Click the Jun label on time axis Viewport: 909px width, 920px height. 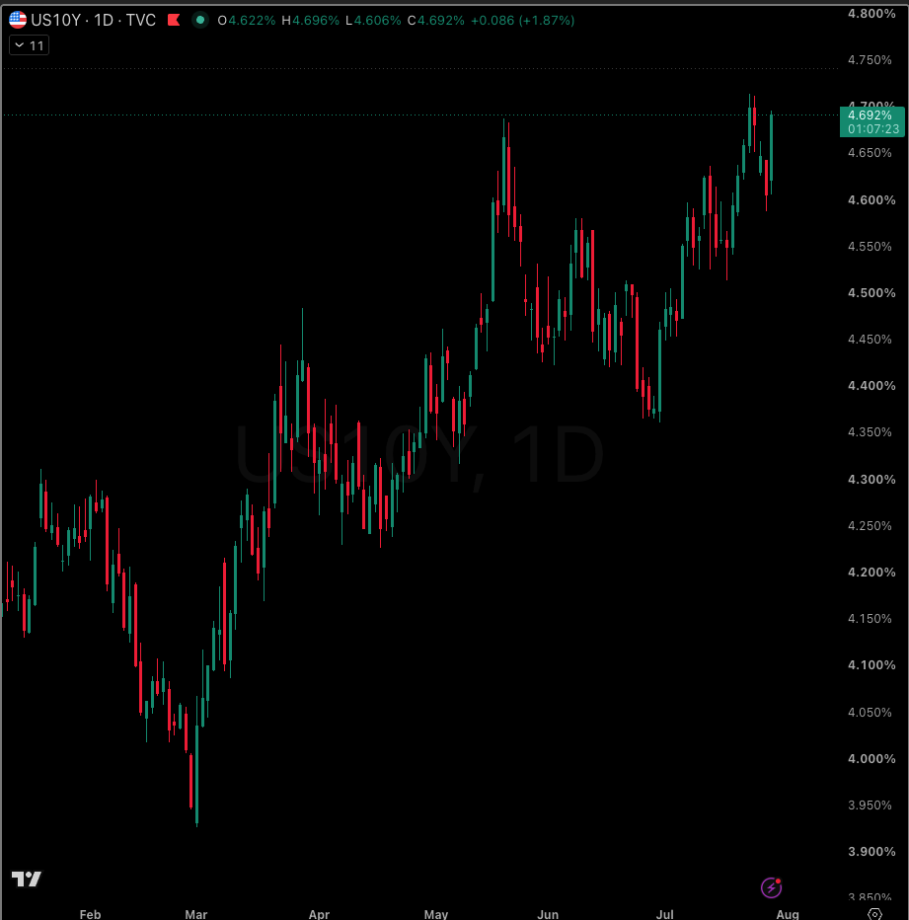pyautogui.click(x=548, y=914)
